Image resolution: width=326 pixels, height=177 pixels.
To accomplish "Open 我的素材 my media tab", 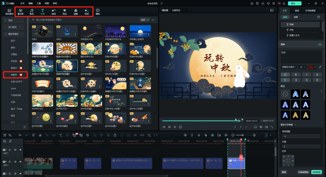I will pos(9,12).
